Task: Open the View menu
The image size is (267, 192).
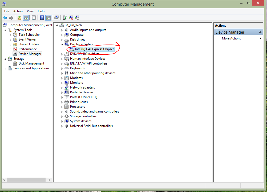Action: click(x=30, y=11)
